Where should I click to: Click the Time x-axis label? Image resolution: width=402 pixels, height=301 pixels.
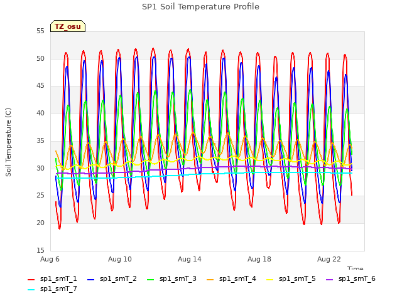tap(356, 268)
